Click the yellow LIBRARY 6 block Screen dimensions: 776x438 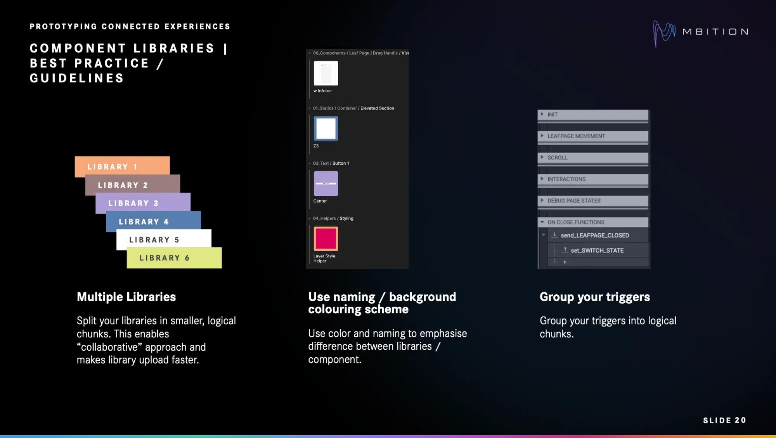tap(174, 258)
